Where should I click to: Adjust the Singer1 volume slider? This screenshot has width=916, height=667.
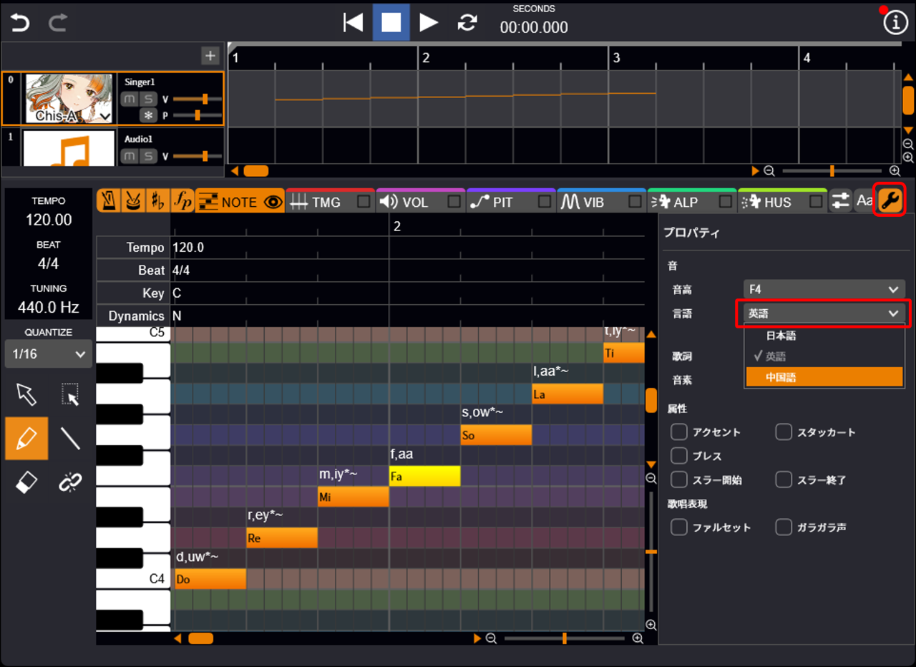(x=205, y=99)
